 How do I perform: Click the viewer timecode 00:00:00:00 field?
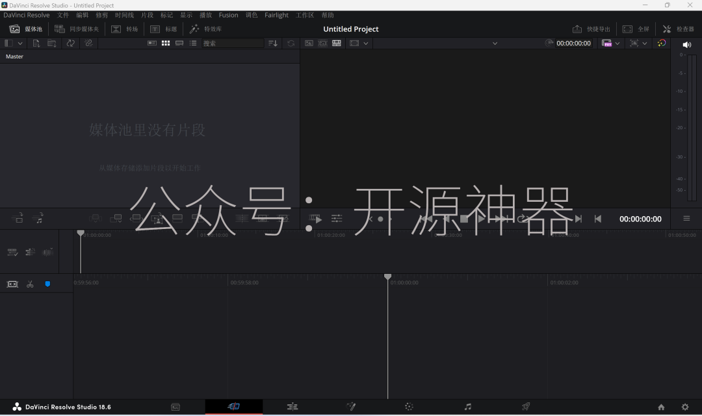[x=573, y=43]
